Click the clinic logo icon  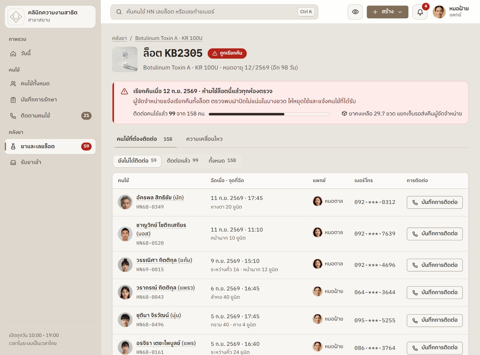click(16, 17)
